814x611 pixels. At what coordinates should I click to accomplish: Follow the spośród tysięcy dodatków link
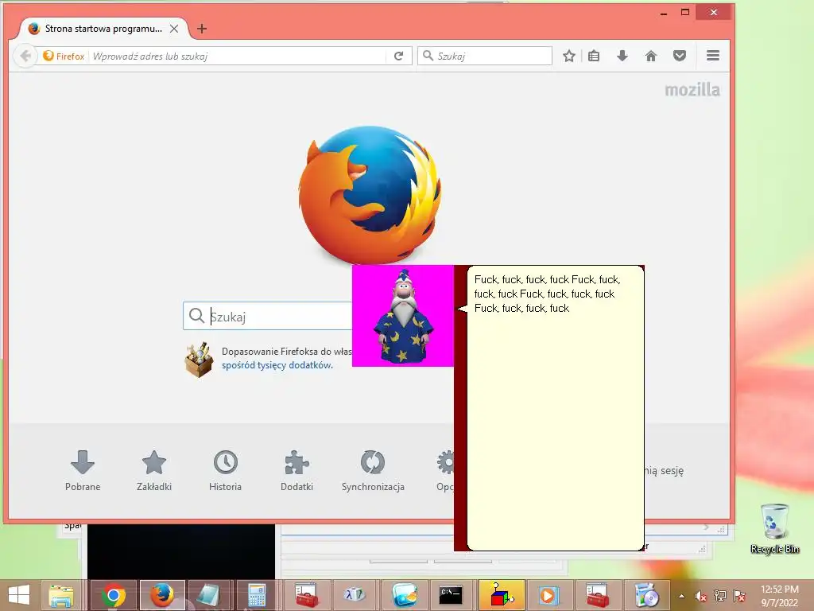tap(277, 365)
